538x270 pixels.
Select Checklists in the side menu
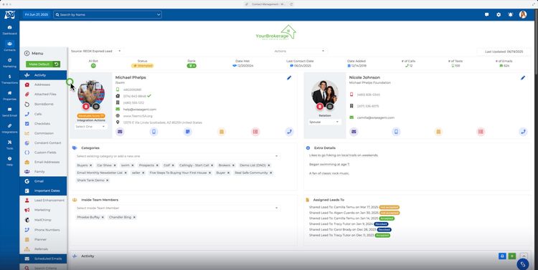(43, 123)
